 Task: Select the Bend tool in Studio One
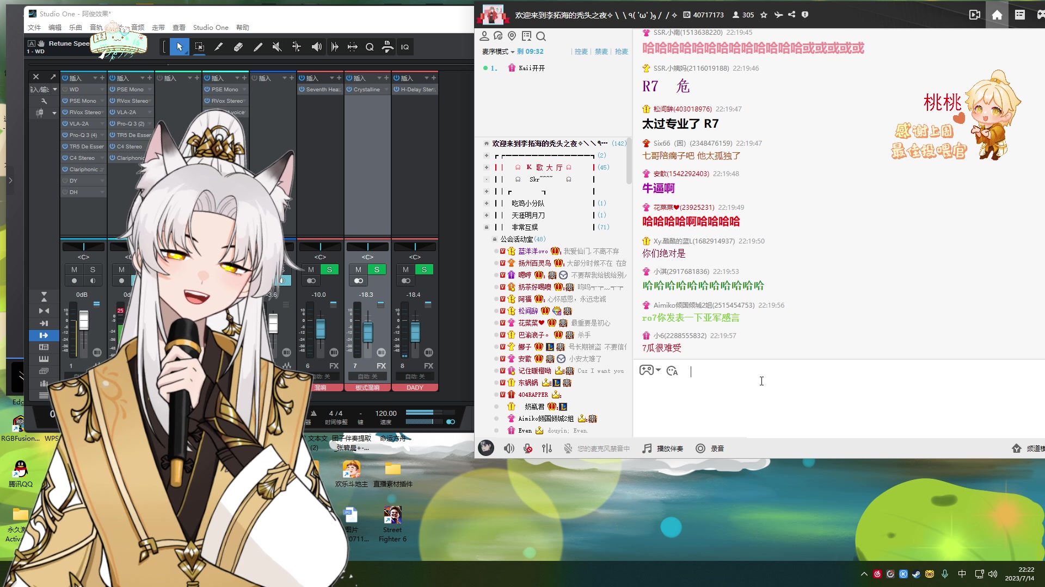coord(296,47)
